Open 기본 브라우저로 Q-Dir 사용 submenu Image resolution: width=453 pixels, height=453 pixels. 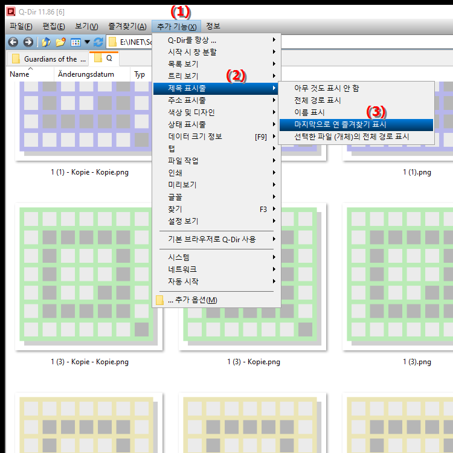(216, 240)
